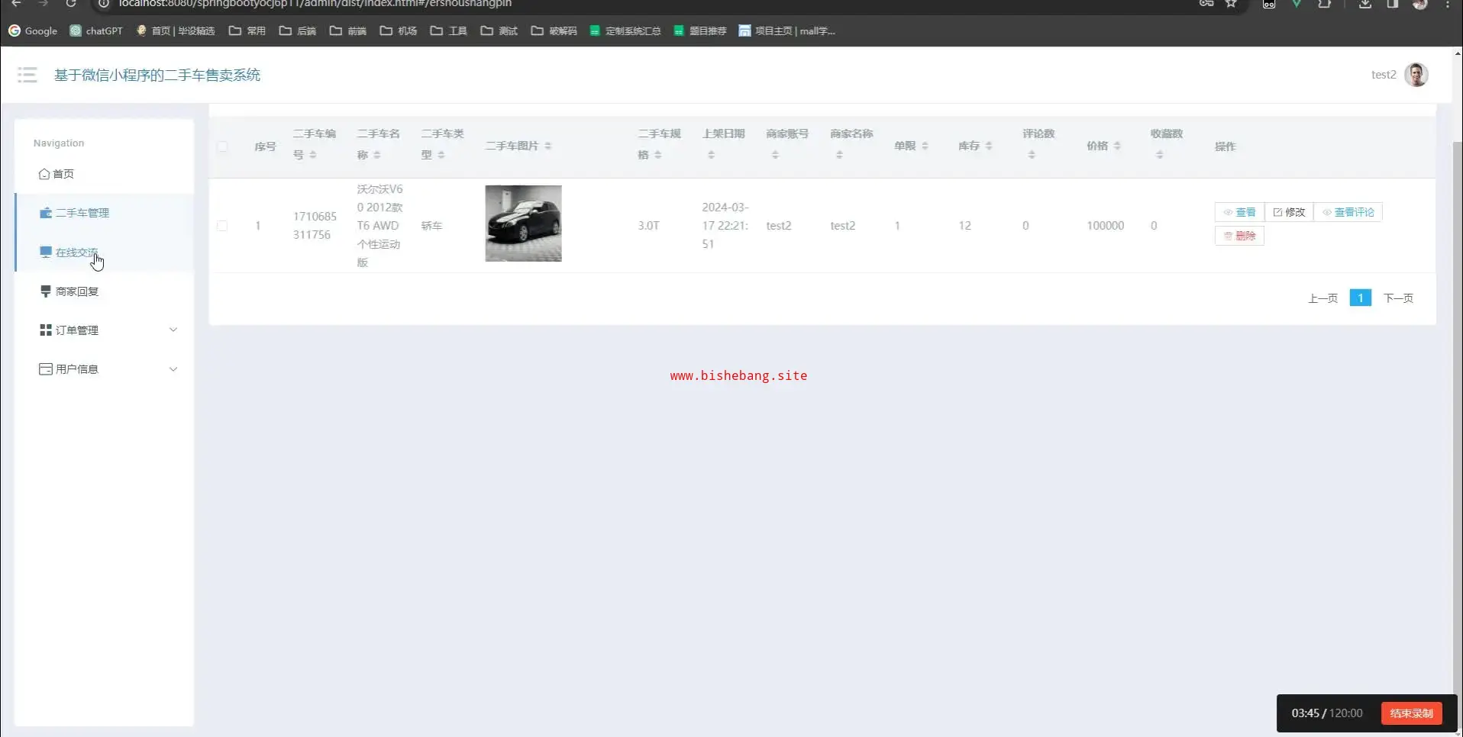Open the 破解码 bookmarks folder

[x=554, y=31]
